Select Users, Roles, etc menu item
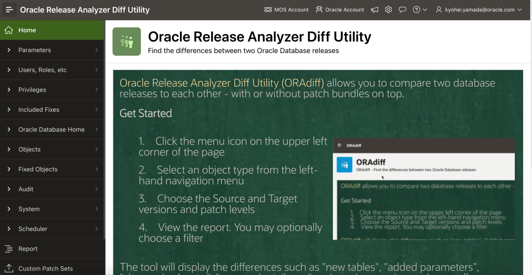 [x=43, y=70]
